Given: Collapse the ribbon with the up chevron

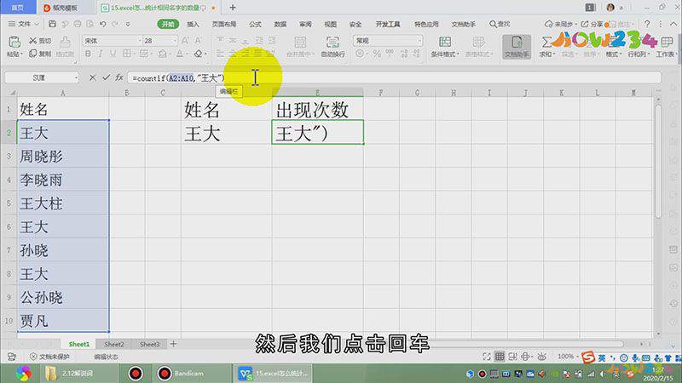Looking at the screenshot, I should pos(673,24).
